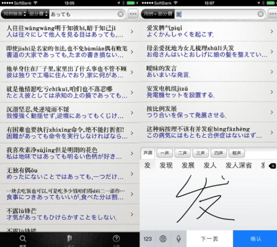
Task: Open the 按比例发展 example row
Action: coord(209,112)
